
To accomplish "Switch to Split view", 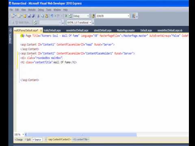I will (x=28, y=140).
